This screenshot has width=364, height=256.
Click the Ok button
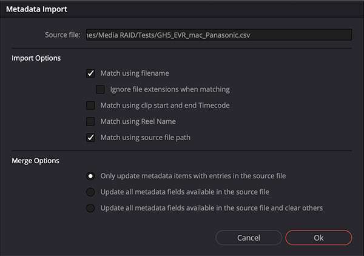click(x=318, y=238)
